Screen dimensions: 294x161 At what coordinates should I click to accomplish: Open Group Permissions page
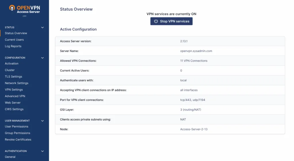click(x=18, y=133)
